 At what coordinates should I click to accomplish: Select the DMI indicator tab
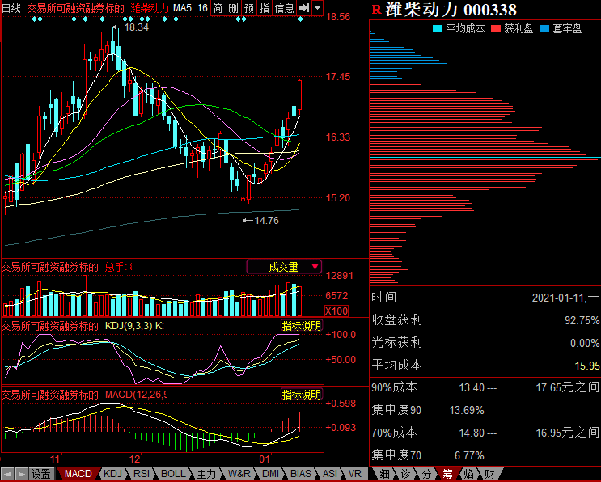click(270, 474)
